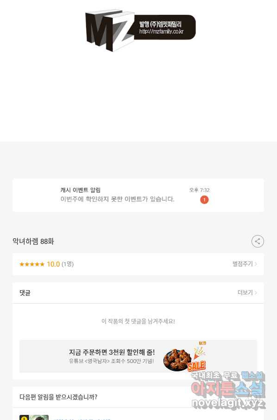The width and height of the screenshot is (277, 420).
Task: Open the 3천원 할인 ad banner
Action: click(138, 356)
